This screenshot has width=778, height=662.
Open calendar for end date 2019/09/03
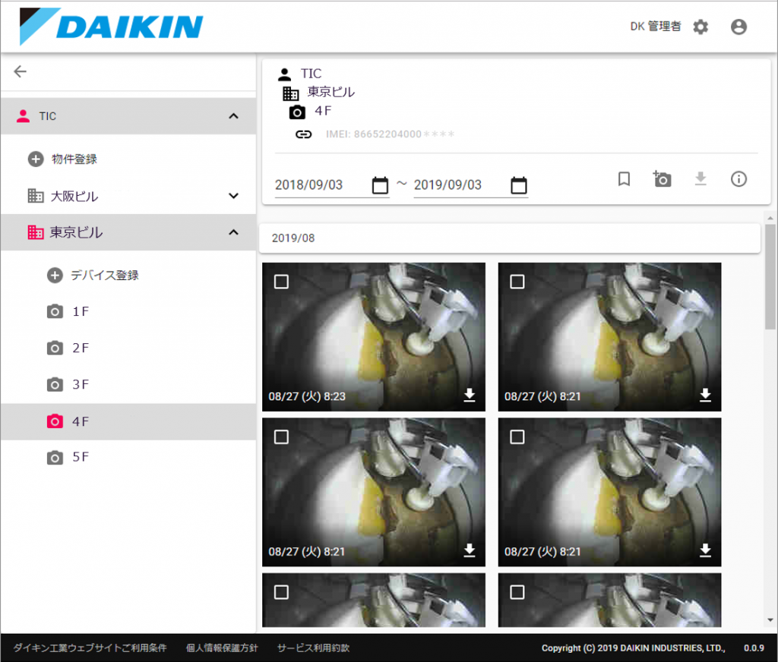[519, 185]
